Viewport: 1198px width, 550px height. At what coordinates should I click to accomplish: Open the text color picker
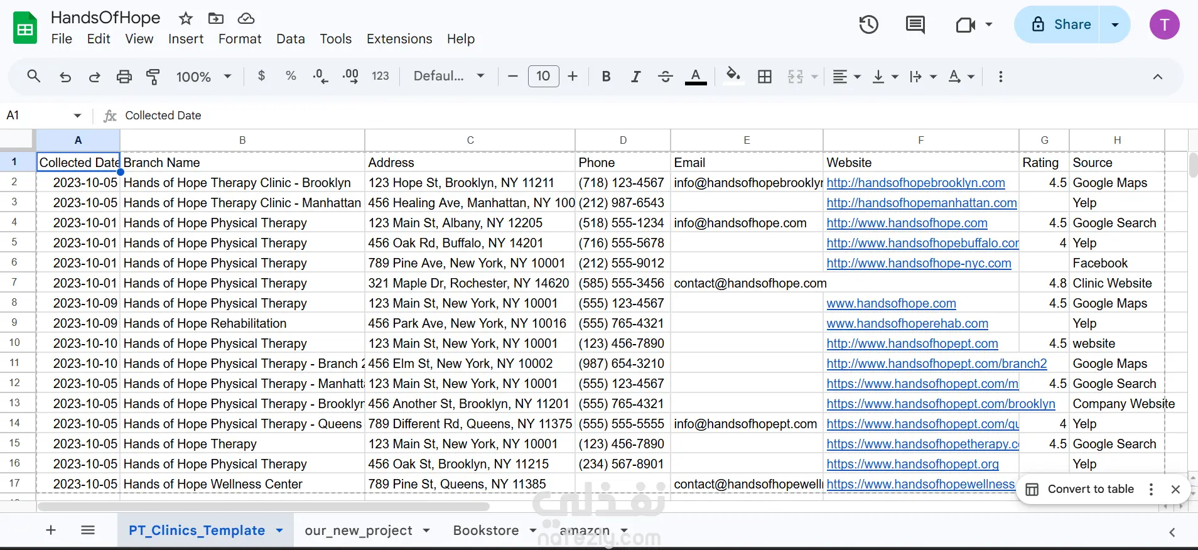pos(695,77)
